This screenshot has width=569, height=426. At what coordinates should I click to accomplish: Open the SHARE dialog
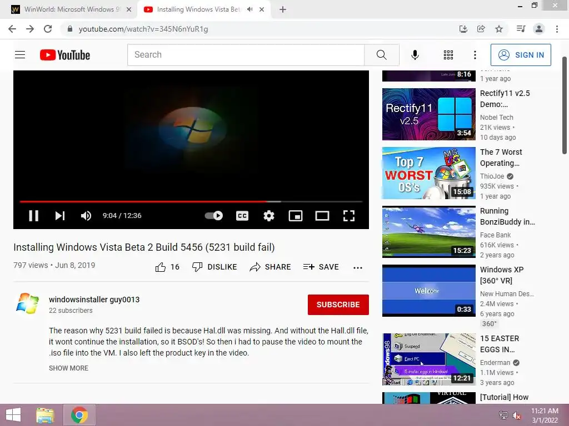coord(271,267)
